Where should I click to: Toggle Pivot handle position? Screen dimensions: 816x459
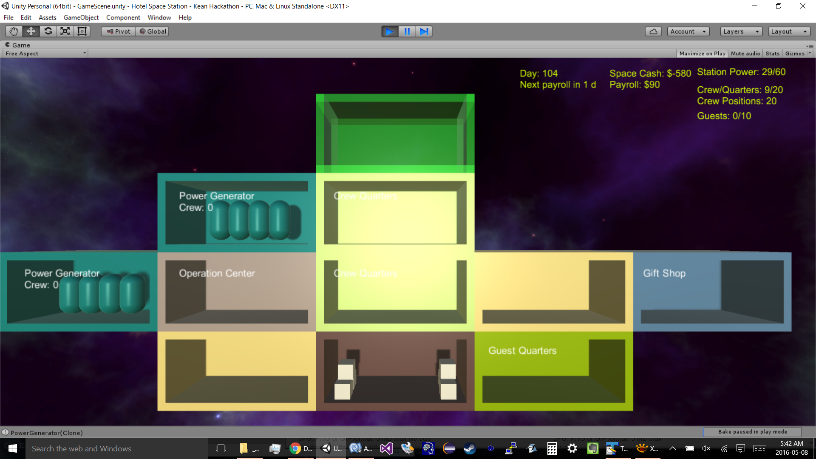click(119, 31)
